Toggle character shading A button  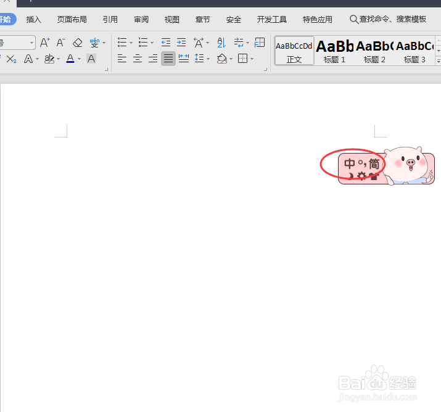tap(91, 59)
